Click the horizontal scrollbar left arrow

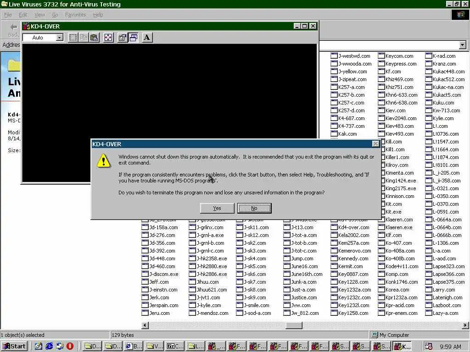pyautogui.click(x=145, y=325)
